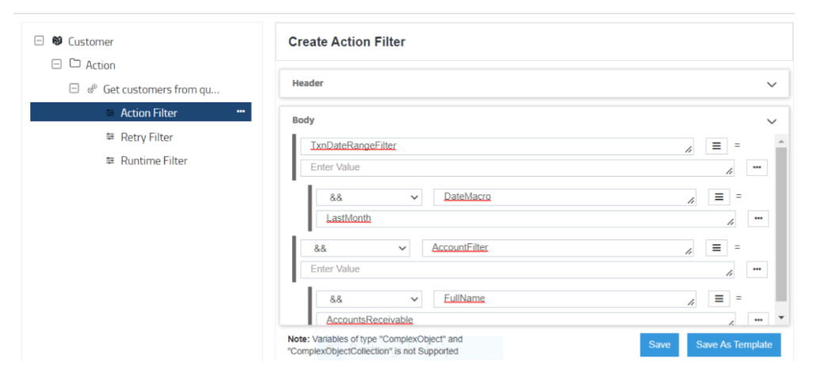The height and width of the screenshot is (389, 817).
Task: Collapse the Body section chevron
Action: 772,121
